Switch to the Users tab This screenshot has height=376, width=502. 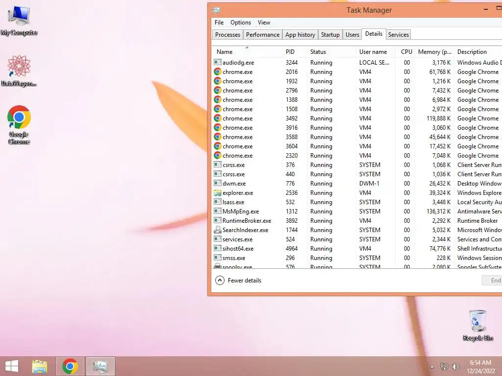352,35
